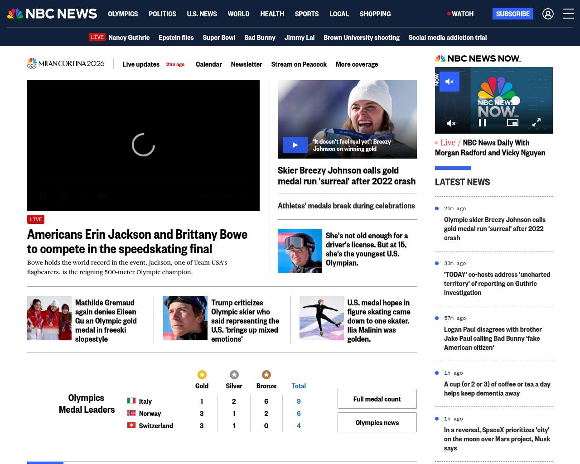Open the user account profile icon
The height and width of the screenshot is (464, 580).
point(548,14)
